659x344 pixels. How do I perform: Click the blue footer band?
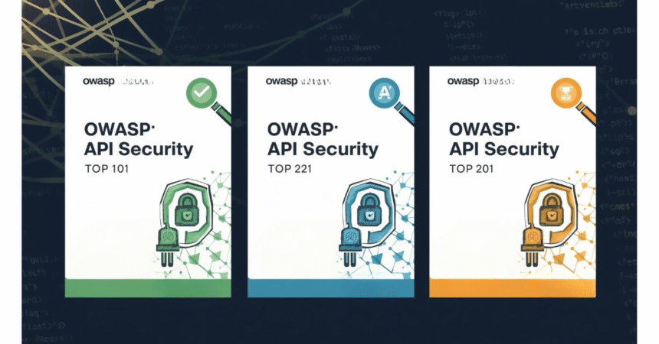click(x=331, y=288)
